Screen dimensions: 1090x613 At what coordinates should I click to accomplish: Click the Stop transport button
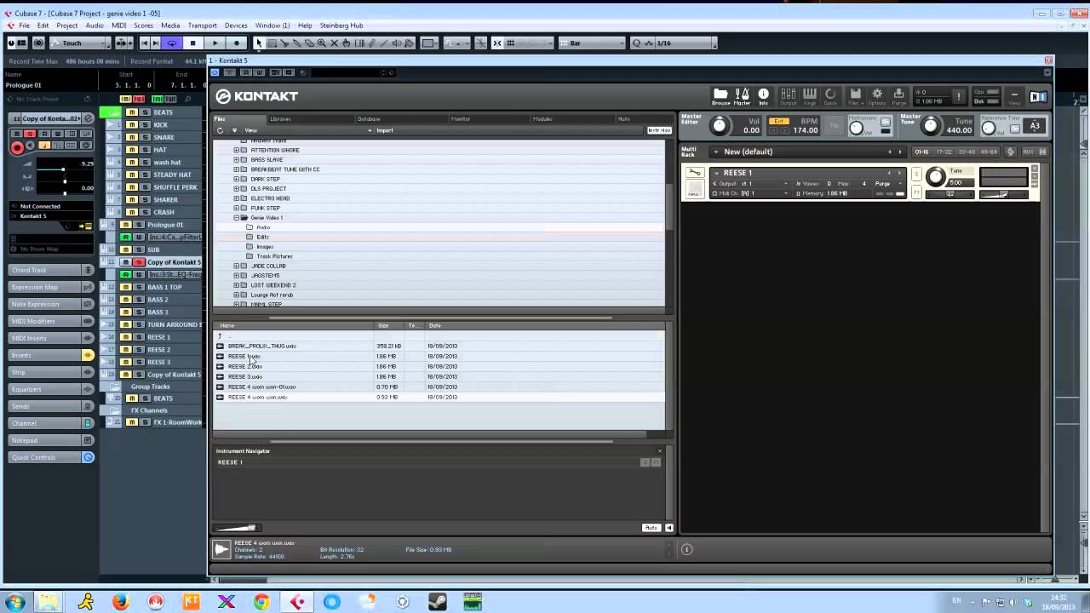tap(192, 43)
